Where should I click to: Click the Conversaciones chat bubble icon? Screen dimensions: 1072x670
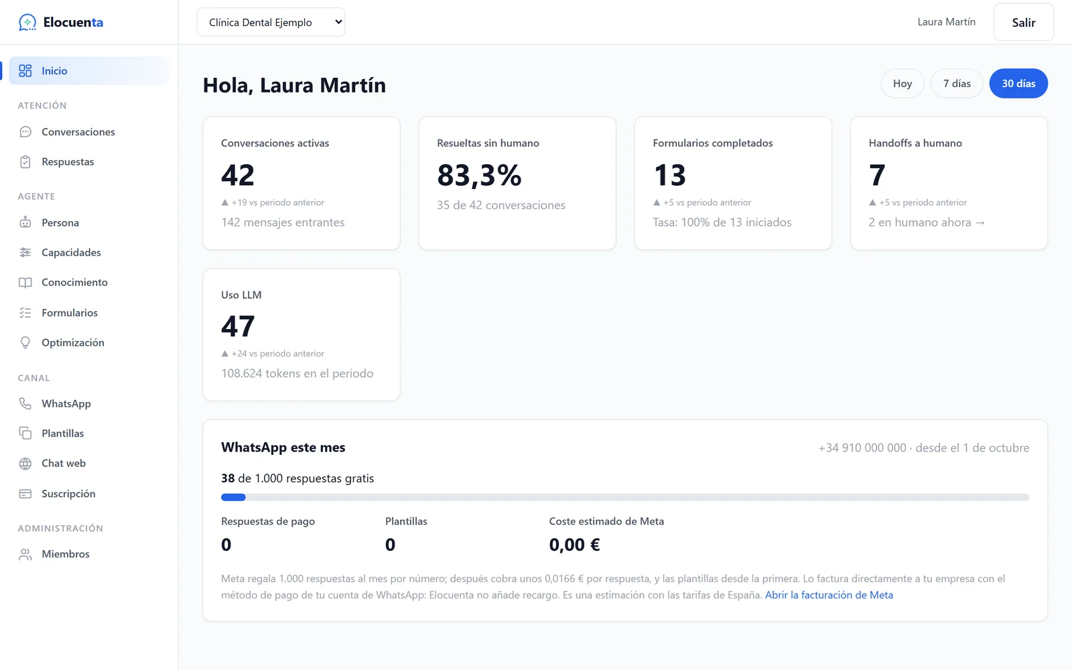(x=25, y=132)
